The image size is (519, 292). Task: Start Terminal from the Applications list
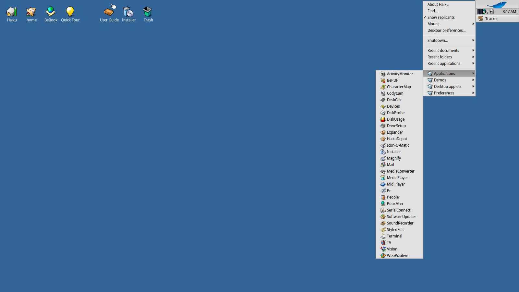(x=394, y=236)
